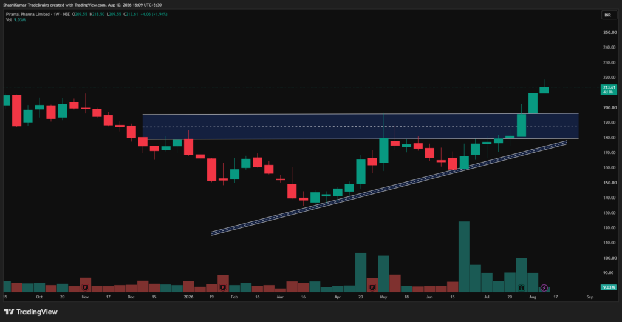This screenshot has height=322, width=622.
Task: Click the high value H218.50
Action: tap(97, 15)
